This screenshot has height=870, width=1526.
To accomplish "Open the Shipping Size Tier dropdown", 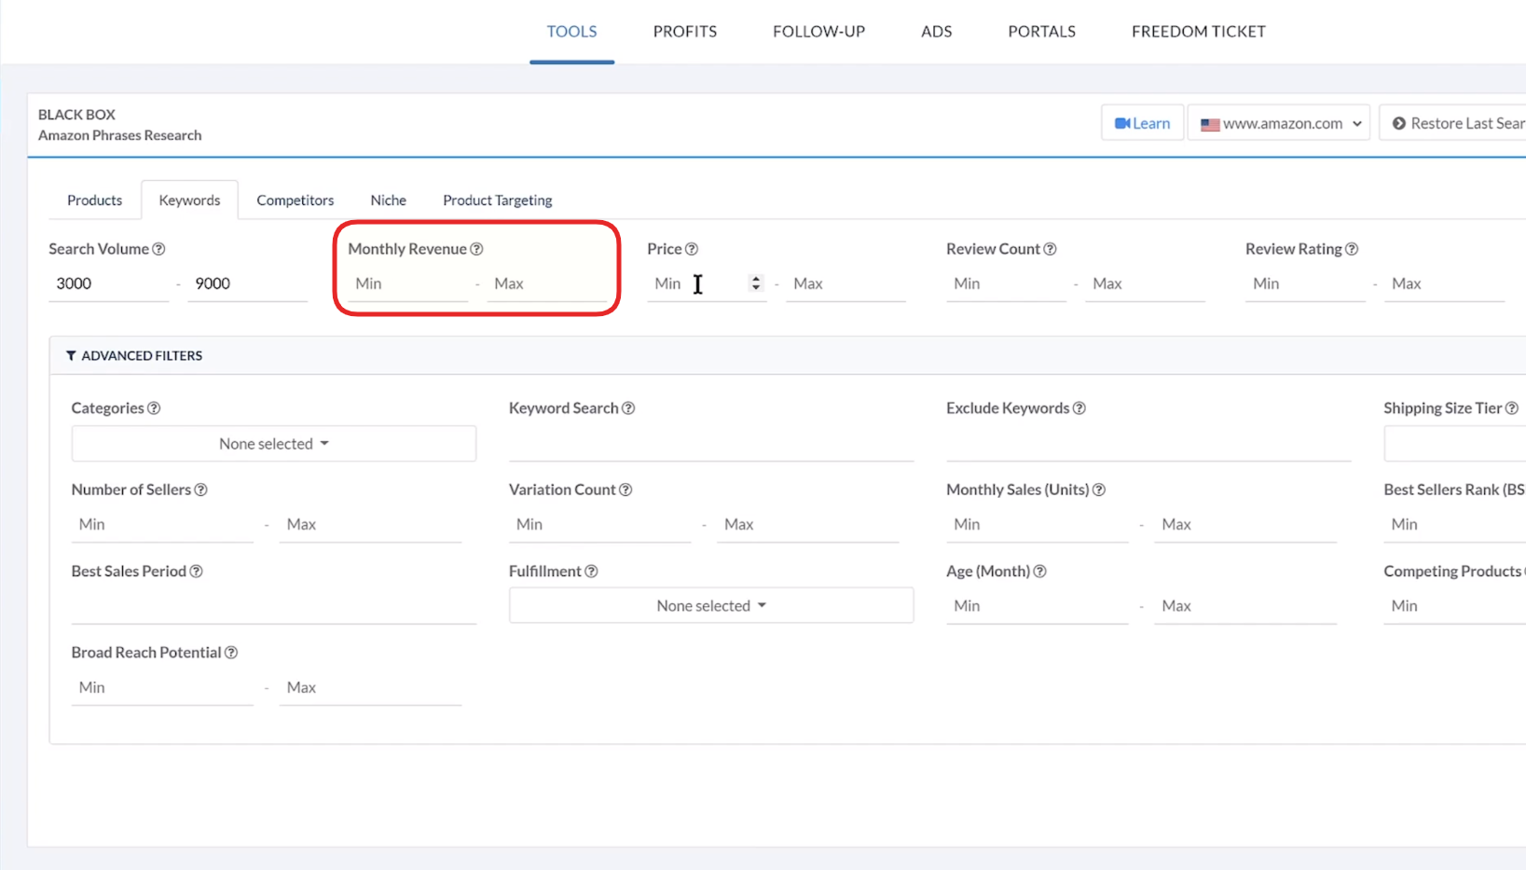I will [1454, 444].
